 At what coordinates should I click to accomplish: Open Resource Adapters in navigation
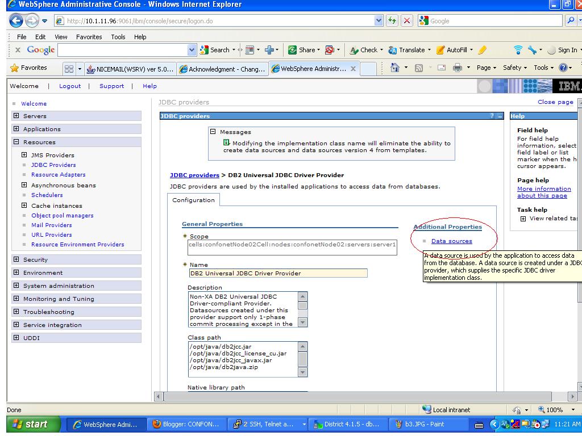coord(59,175)
